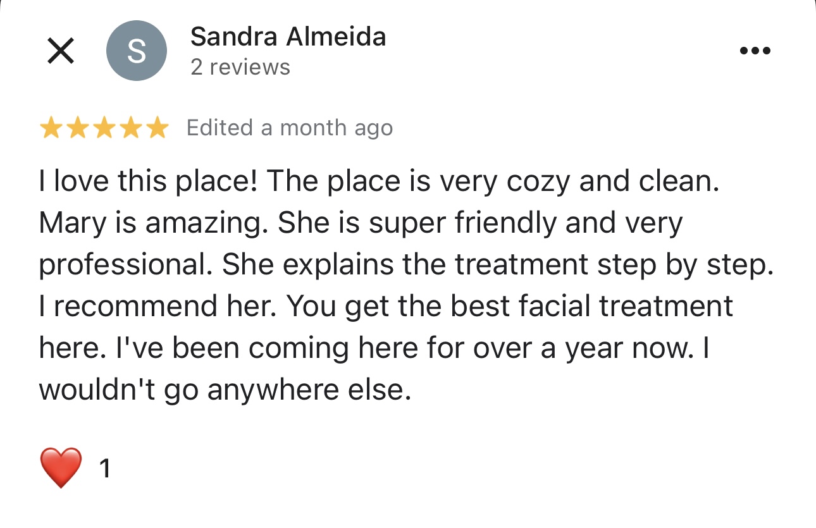Viewport: 816px width, 528px height.
Task: Click the fifth yellow rating star
Action: [x=157, y=128]
